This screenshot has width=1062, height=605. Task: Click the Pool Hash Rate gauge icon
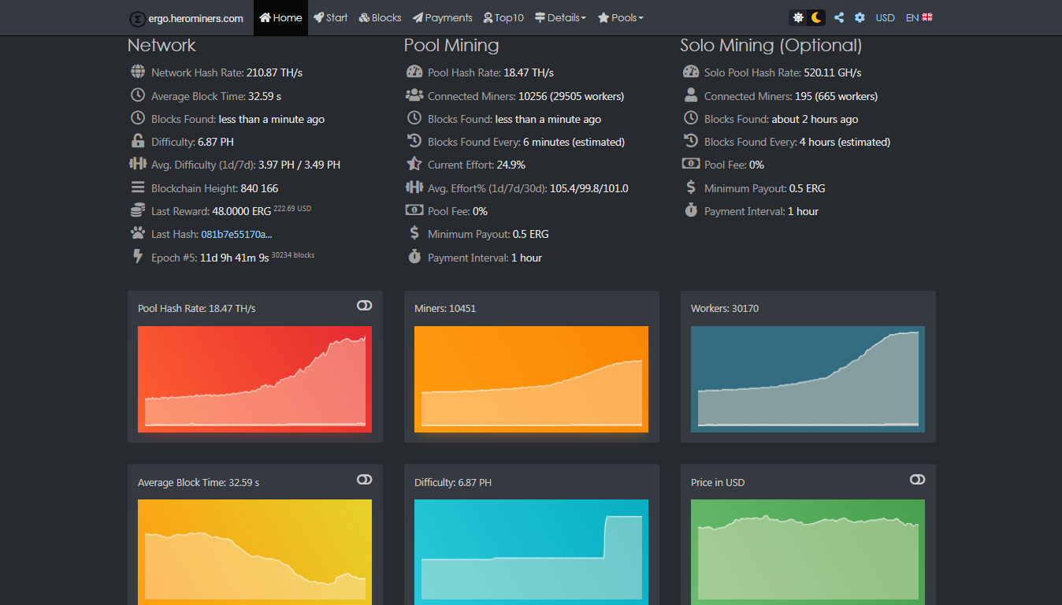(414, 72)
